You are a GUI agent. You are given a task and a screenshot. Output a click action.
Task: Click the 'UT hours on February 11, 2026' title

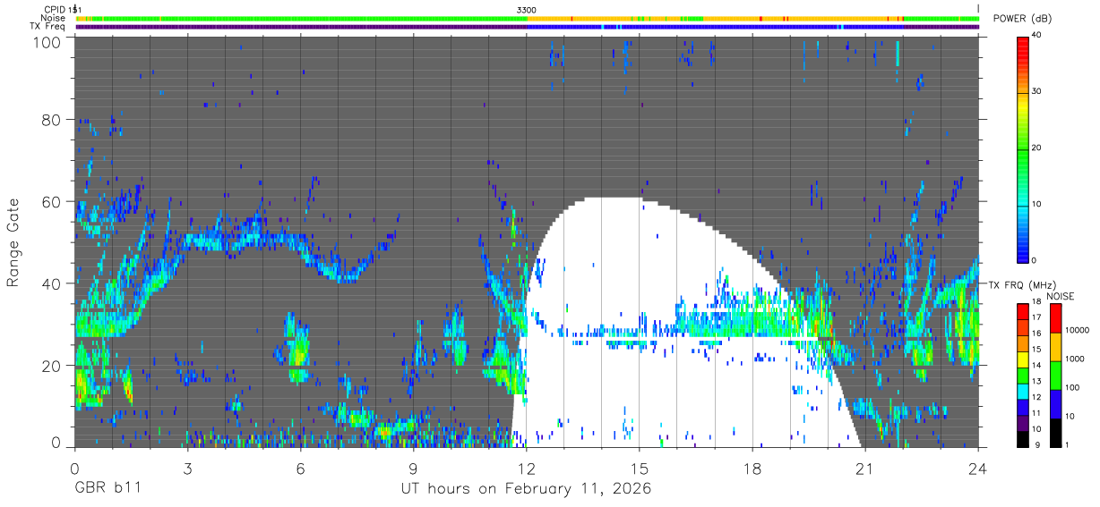pos(526,490)
